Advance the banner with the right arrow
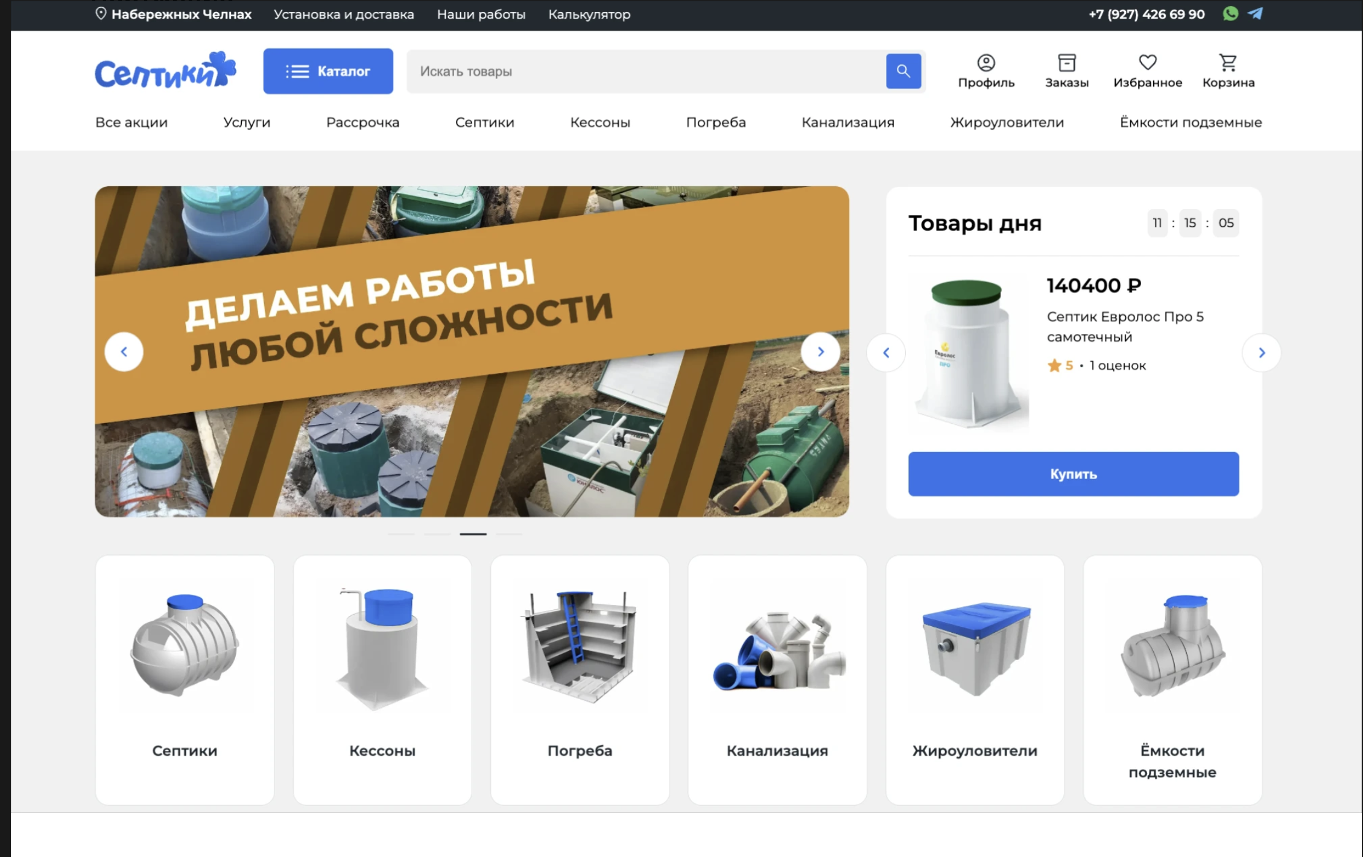1363x857 pixels. [x=820, y=351]
